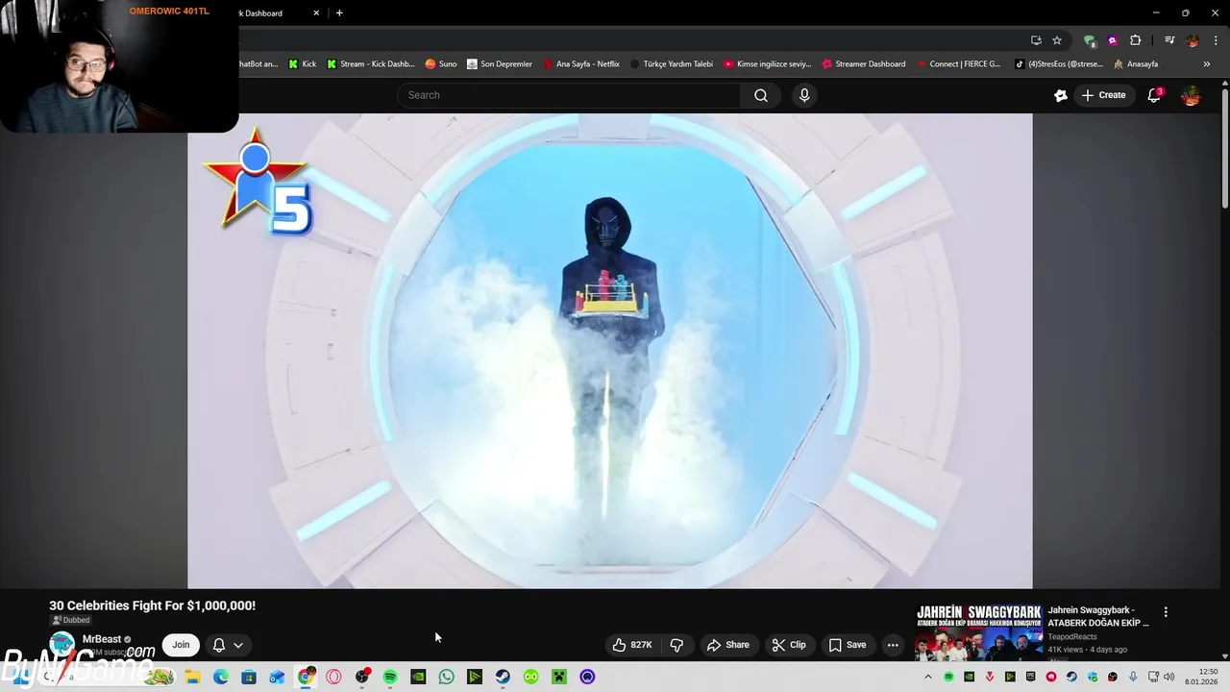Open the (4)StresEos TikTok bookmark
The width and height of the screenshot is (1230, 692).
point(1058,64)
